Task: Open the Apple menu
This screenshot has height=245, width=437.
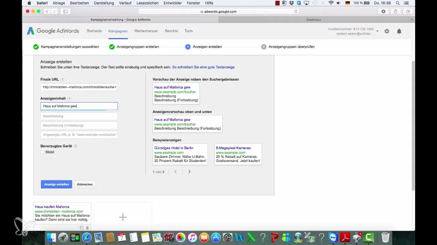Action: tap(29, 3)
